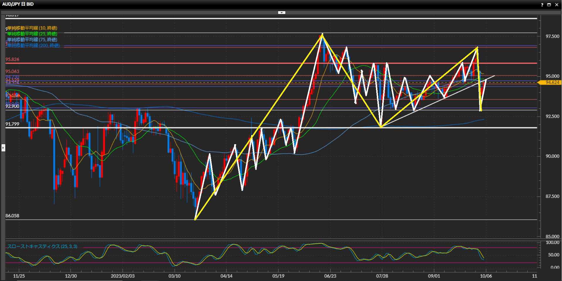Expand the left side panel arrow
The image size is (562, 281).
tap(3, 148)
